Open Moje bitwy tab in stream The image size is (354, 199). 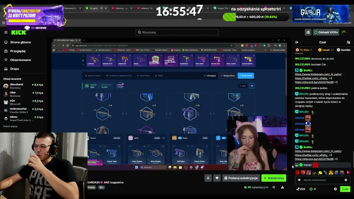(143, 75)
